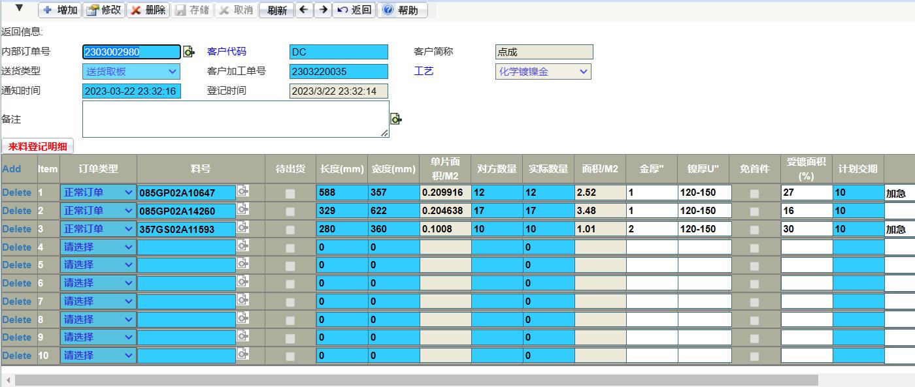Click the Add link in table header
The width and height of the screenshot is (915, 387).
click(12, 168)
